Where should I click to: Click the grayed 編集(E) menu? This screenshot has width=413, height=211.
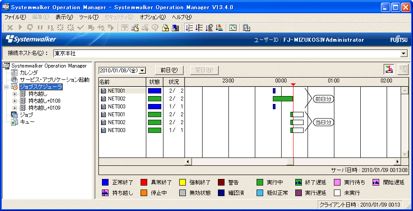coord(40,17)
